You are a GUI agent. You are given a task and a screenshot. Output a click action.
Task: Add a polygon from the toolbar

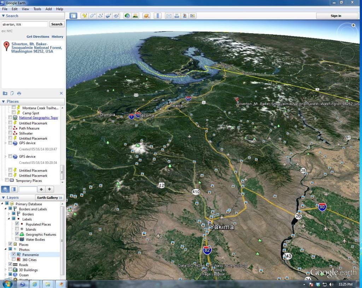point(93,16)
